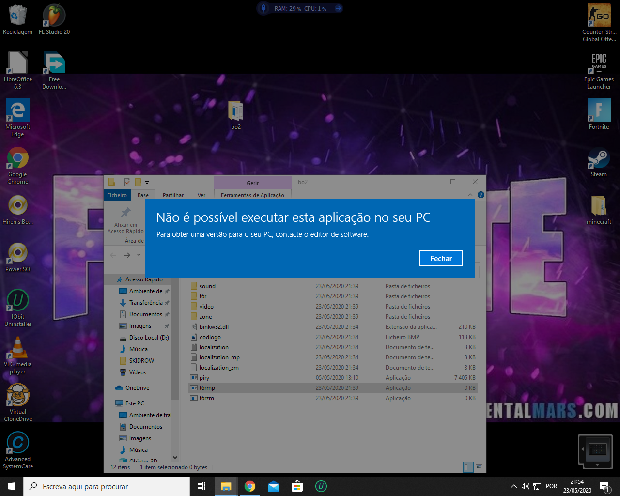The height and width of the screenshot is (496, 620).
Task: Select the codlogo BMP file
Action: (332, 337)
